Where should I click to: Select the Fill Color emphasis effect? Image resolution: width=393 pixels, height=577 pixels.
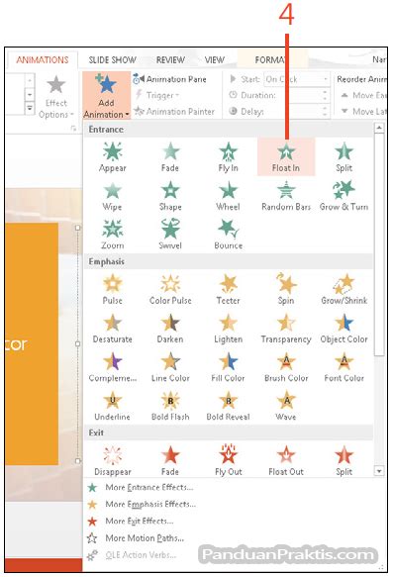[x=228, y=367]
